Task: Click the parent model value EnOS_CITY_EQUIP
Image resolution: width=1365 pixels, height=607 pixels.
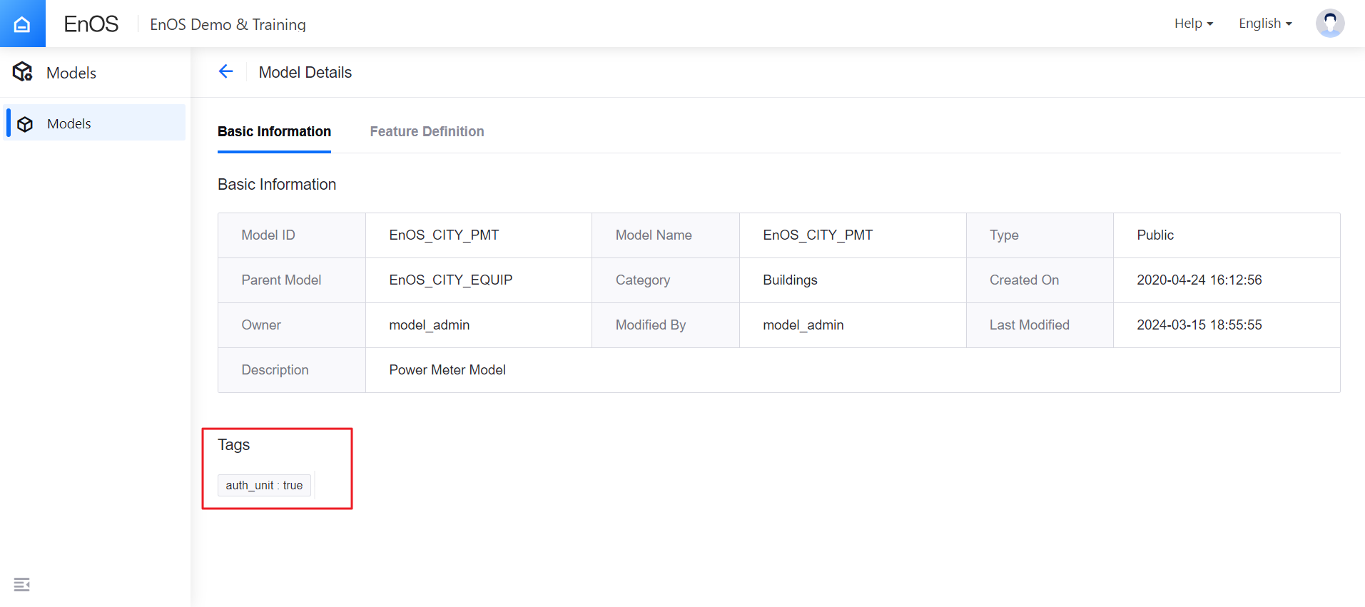Action: [450, 280]
